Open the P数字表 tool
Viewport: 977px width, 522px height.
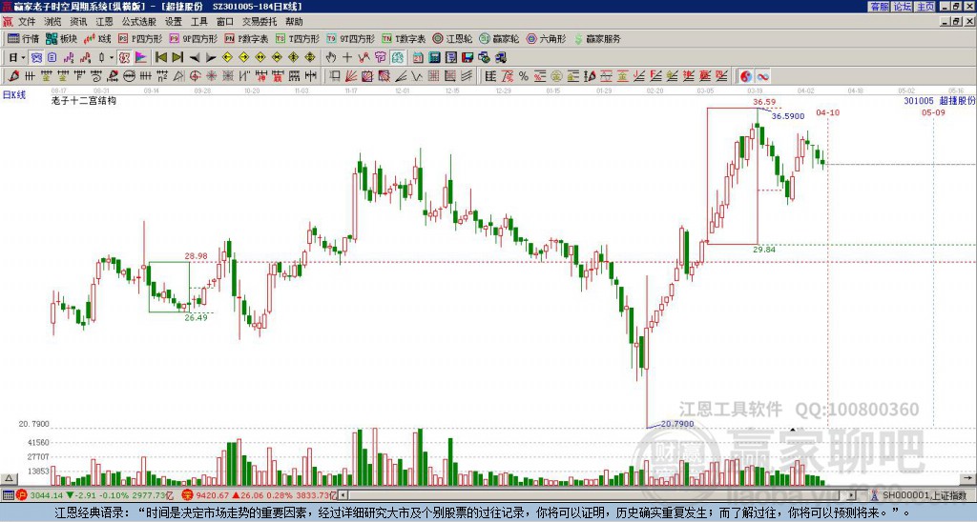click(x=247, y=38)
